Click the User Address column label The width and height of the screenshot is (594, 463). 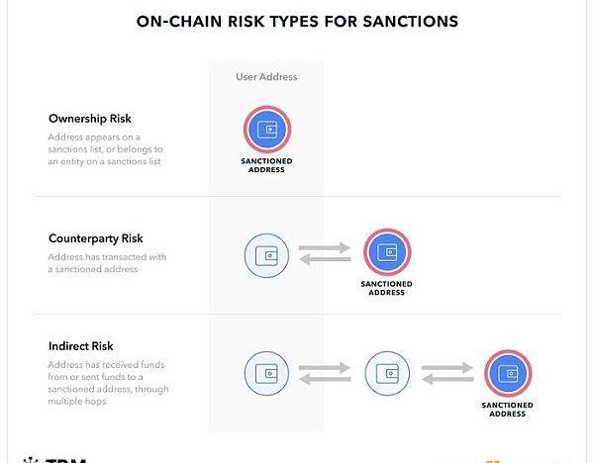pos(266,77)
